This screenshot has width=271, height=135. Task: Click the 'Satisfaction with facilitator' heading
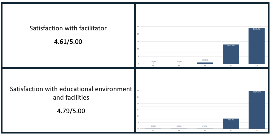pyautogui.click(x=68, y=28)
